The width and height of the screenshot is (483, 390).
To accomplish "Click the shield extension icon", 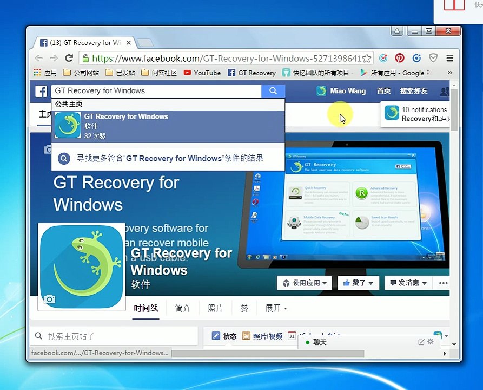I will click(433, 58).
